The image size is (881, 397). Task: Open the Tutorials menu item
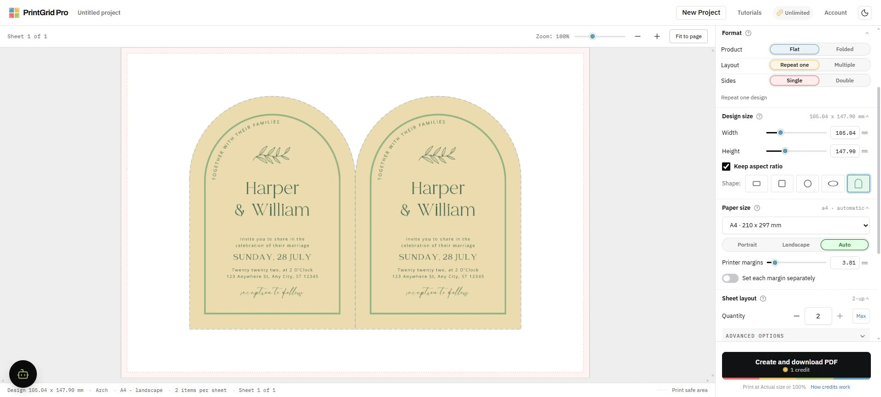749,13
